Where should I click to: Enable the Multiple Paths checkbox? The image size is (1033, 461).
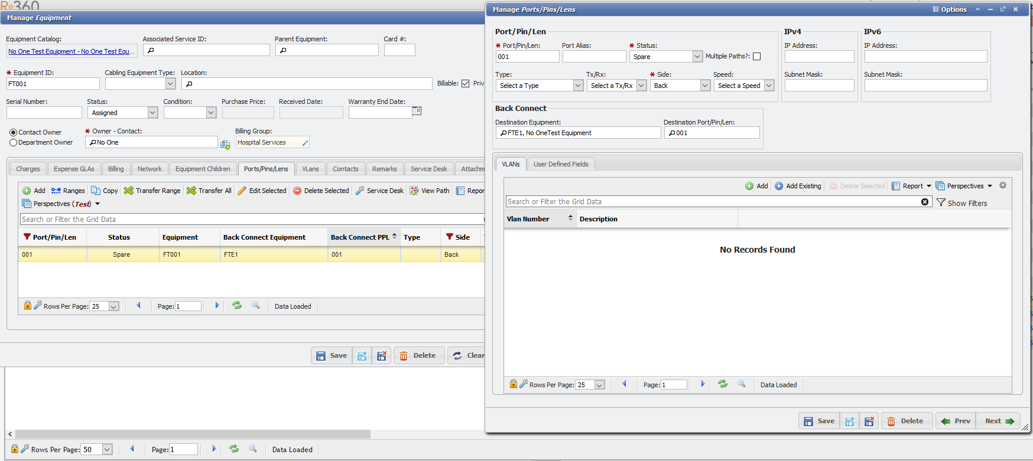click(756, 57)
